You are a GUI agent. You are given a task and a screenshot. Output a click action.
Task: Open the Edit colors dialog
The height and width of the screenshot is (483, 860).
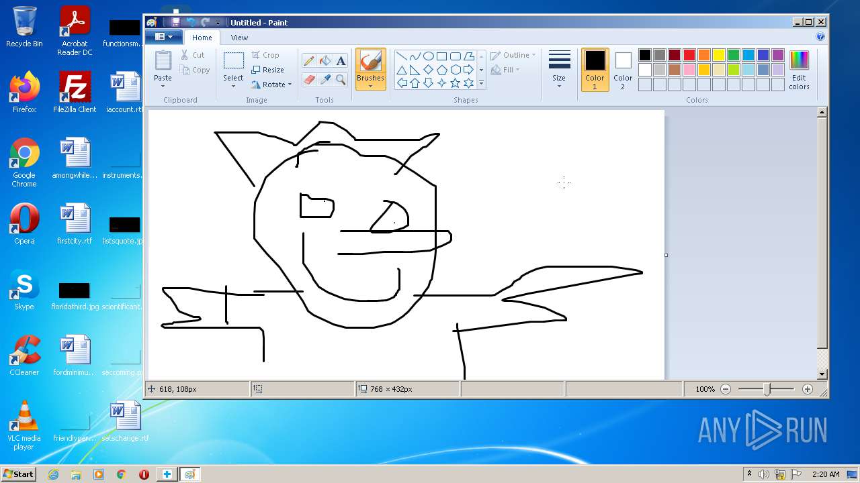[799, 69]
